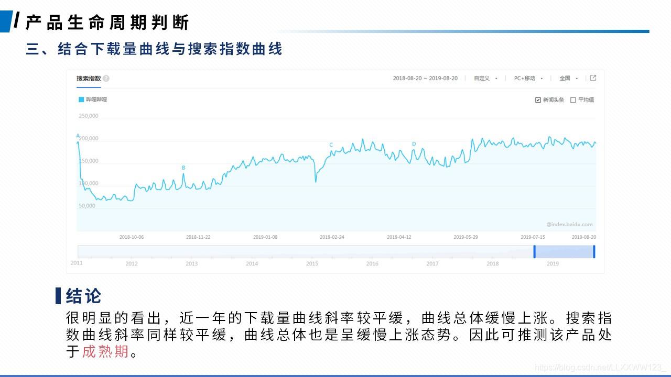
Task: Click the left handle of the timeline range
Action: pyautogui.click(x=534, y=251)
